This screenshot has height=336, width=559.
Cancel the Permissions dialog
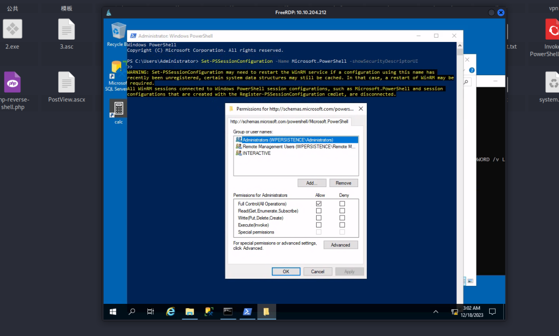pos(318,272)
